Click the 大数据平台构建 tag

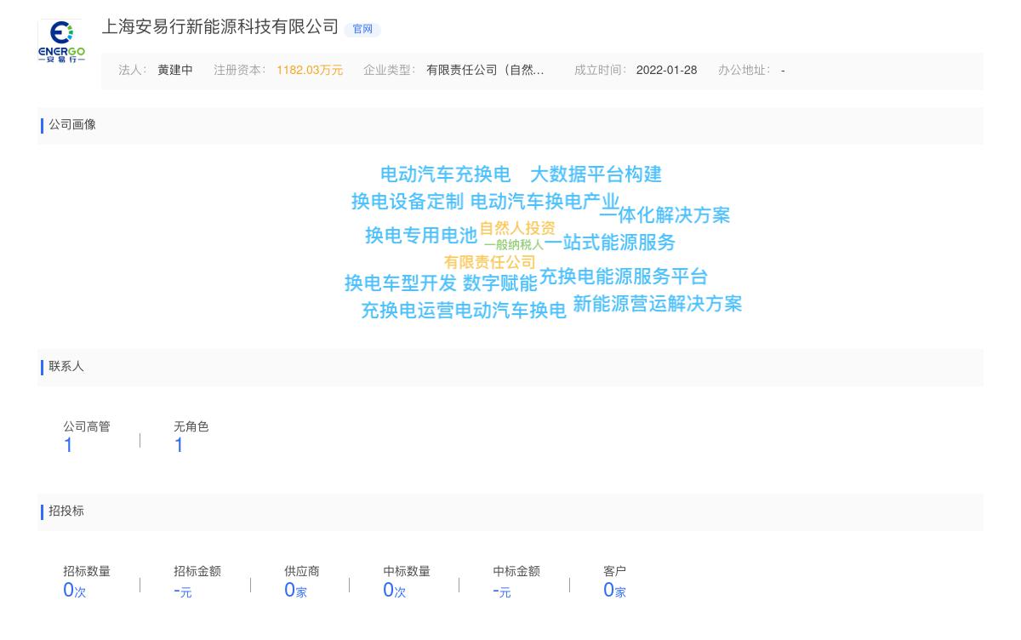point(596,176)
